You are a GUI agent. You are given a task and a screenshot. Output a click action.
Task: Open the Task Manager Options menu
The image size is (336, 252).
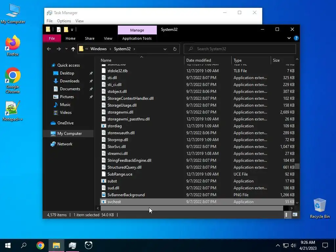(x=64, y=21)
